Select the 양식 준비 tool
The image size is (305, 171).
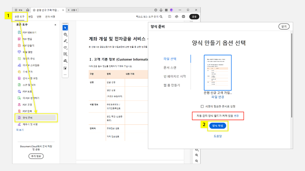36,118
